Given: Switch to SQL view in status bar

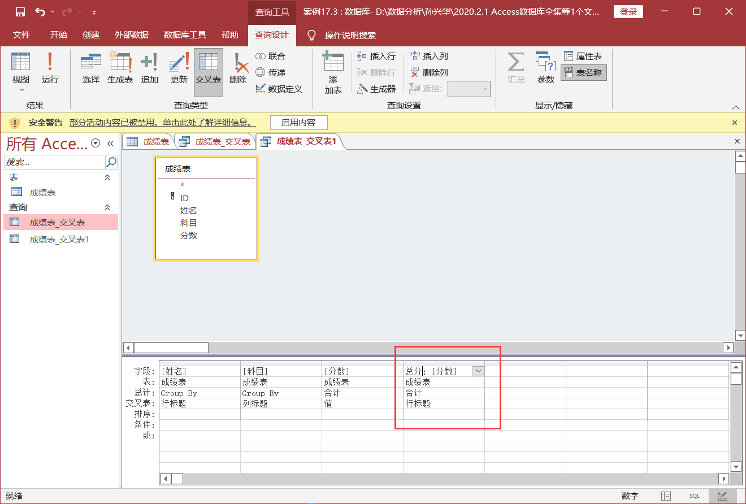Looking at the screenshot, I should point(694,496).
